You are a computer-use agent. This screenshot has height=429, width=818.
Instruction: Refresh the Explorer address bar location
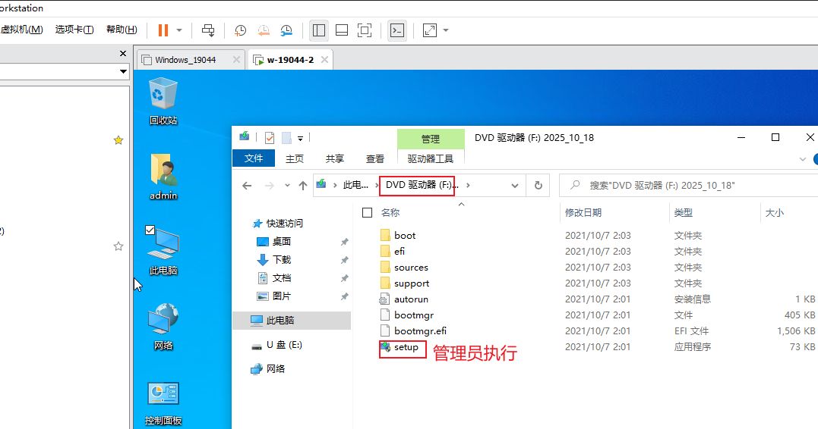pos(538,185)
